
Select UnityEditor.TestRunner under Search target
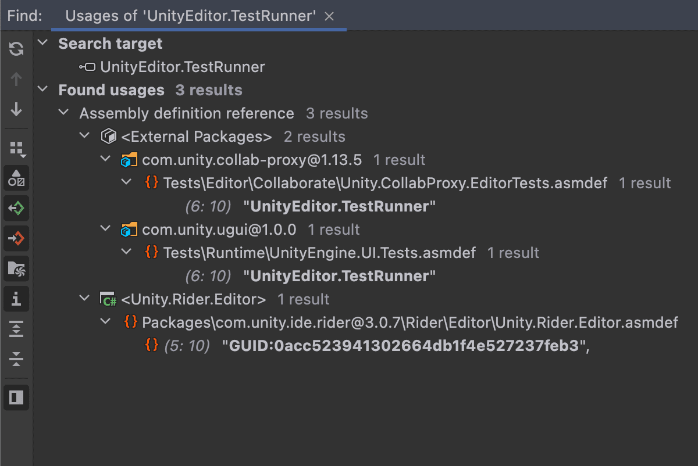point(183,67)
